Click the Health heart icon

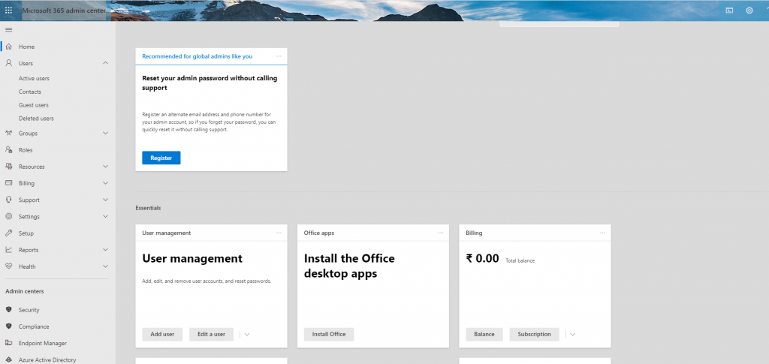(8, 266)
